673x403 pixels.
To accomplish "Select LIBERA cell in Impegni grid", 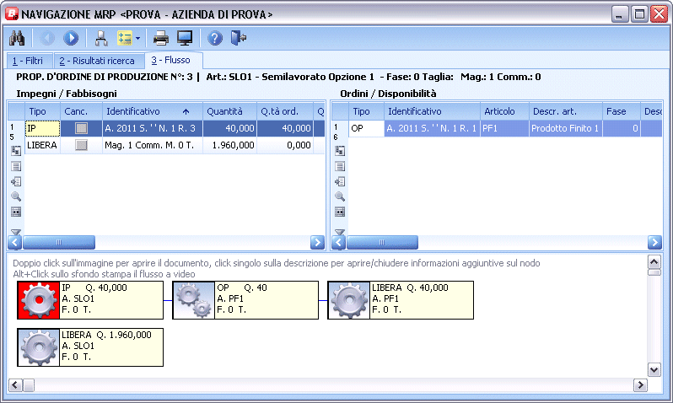I will coord(42,145).
